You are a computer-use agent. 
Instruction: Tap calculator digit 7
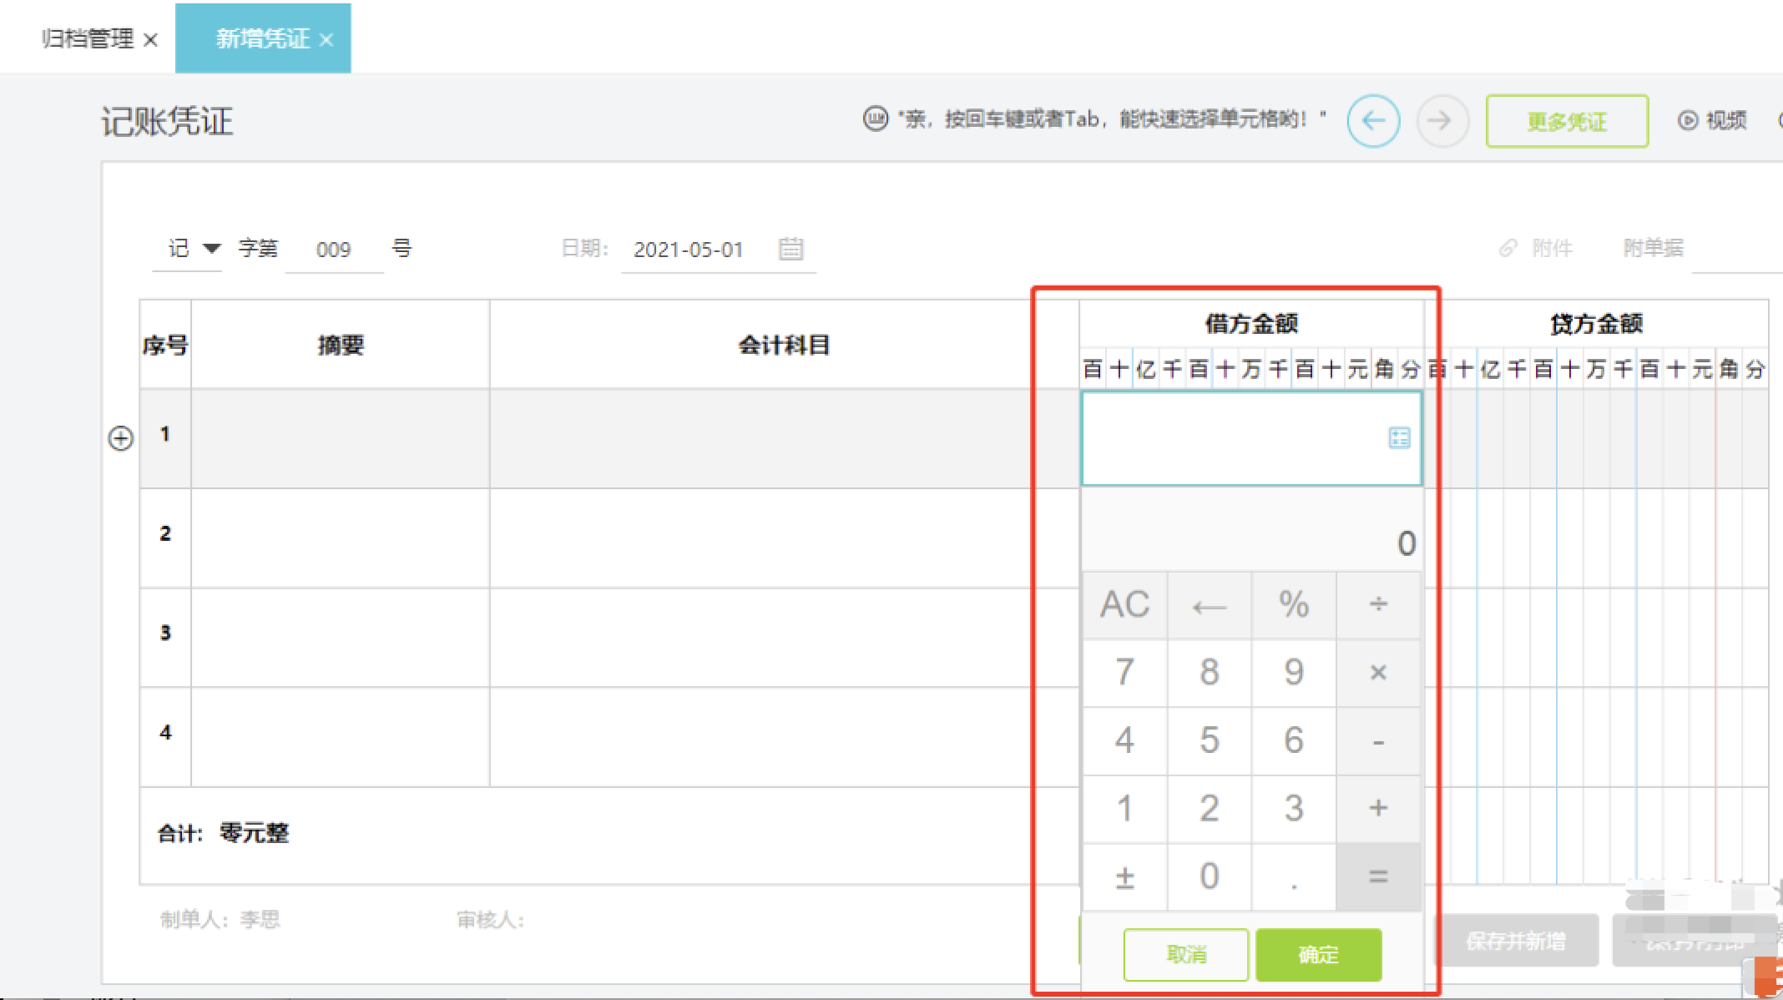(1124, 673)
